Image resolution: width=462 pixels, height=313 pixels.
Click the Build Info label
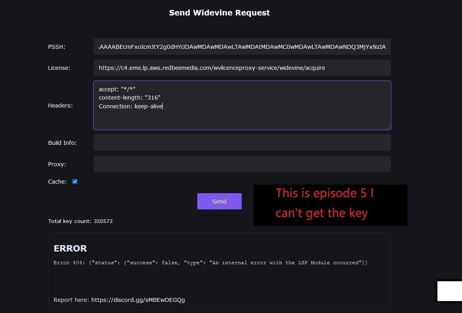coord(62,143)
